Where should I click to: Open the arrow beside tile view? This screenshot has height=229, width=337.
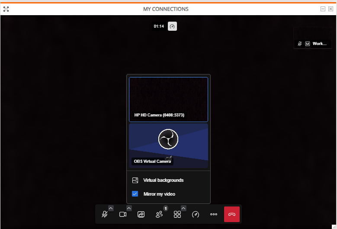[183, 208]
